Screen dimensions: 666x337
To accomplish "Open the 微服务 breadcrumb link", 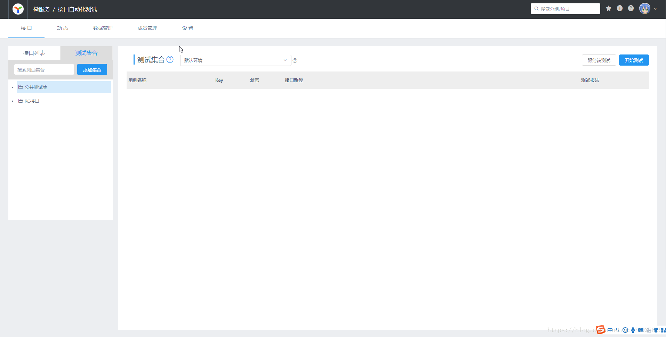I will point(42,9).
